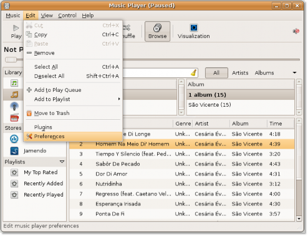Screen dimensions: 308x236
Task: Click the muted volume speaker icon
Action: [296, 31]
